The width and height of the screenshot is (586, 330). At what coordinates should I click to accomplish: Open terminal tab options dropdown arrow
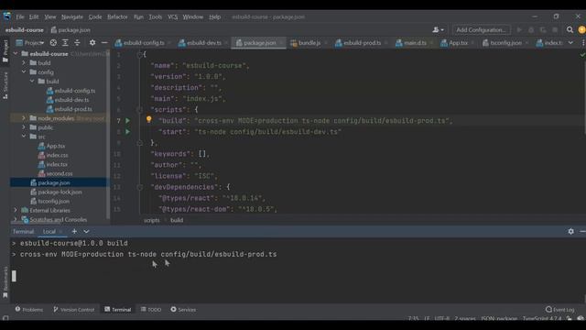(x=86, y=232)
